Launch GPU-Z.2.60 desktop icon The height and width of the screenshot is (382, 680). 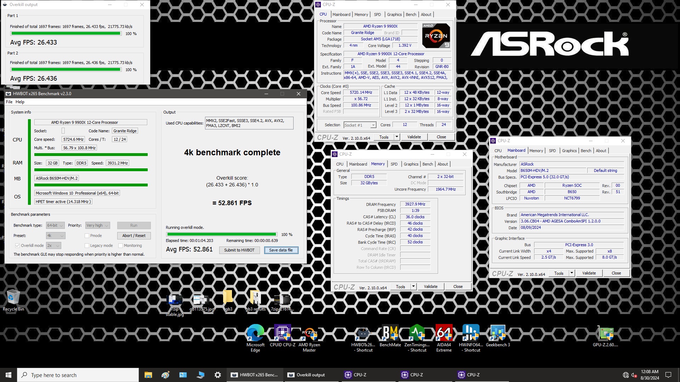pyautogui.click(x=605, y=335)
